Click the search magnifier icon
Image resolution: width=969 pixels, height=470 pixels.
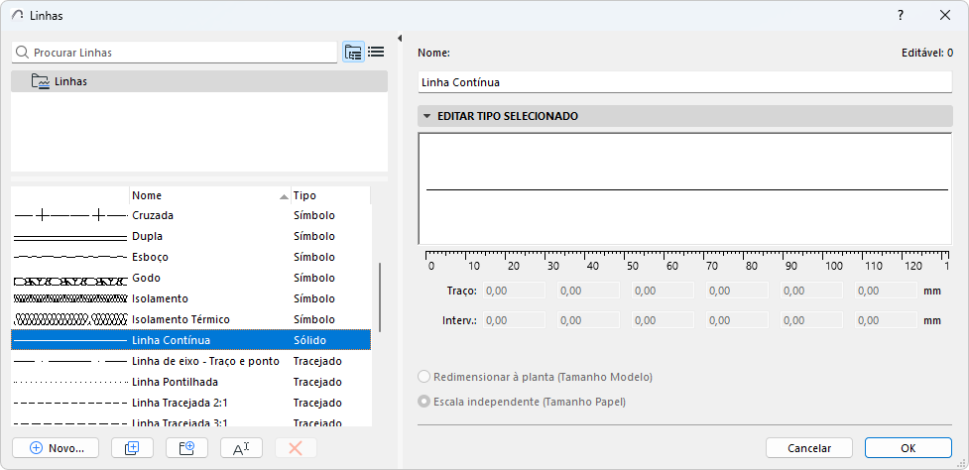click(22, 53)
